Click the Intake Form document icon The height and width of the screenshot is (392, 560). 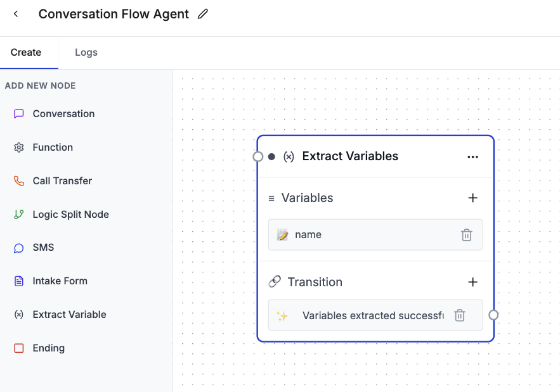click(x=18, y=281)
